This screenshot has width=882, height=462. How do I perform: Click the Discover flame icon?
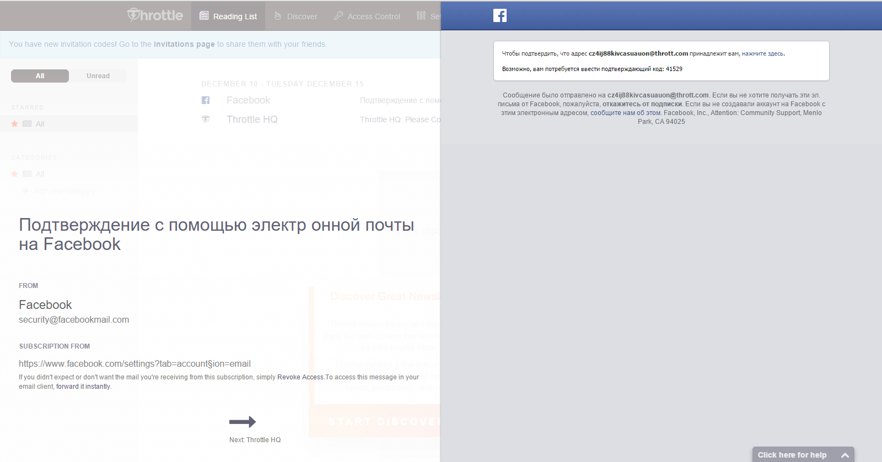pos(278,16)
